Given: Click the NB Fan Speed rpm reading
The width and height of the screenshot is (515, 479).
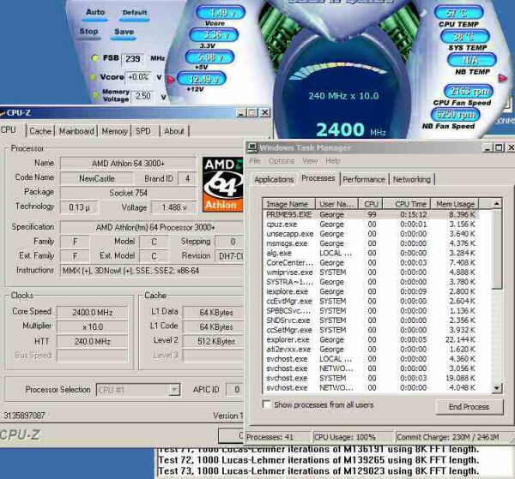Looking at the screenshot, I should [x=456, y=115].
